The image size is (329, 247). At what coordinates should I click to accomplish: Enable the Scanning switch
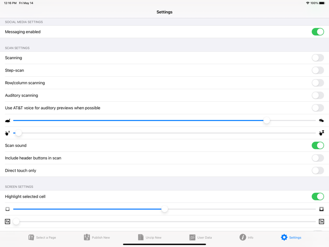(318, 58)
